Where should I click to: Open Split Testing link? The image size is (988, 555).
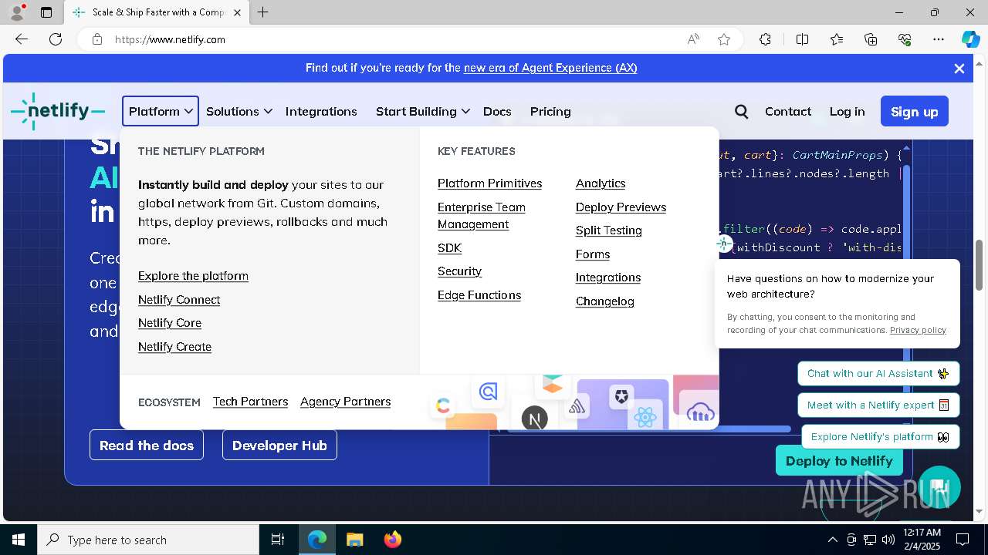pos(608,230)
